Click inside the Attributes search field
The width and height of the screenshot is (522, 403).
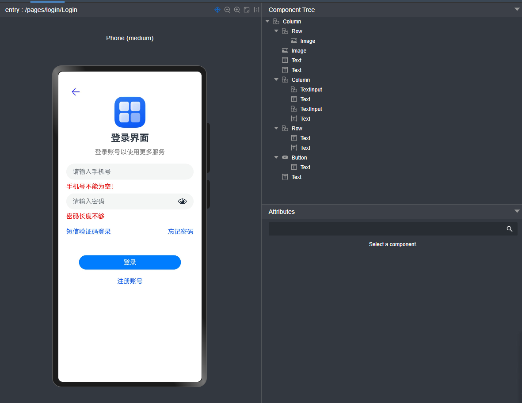coord(385,229)
